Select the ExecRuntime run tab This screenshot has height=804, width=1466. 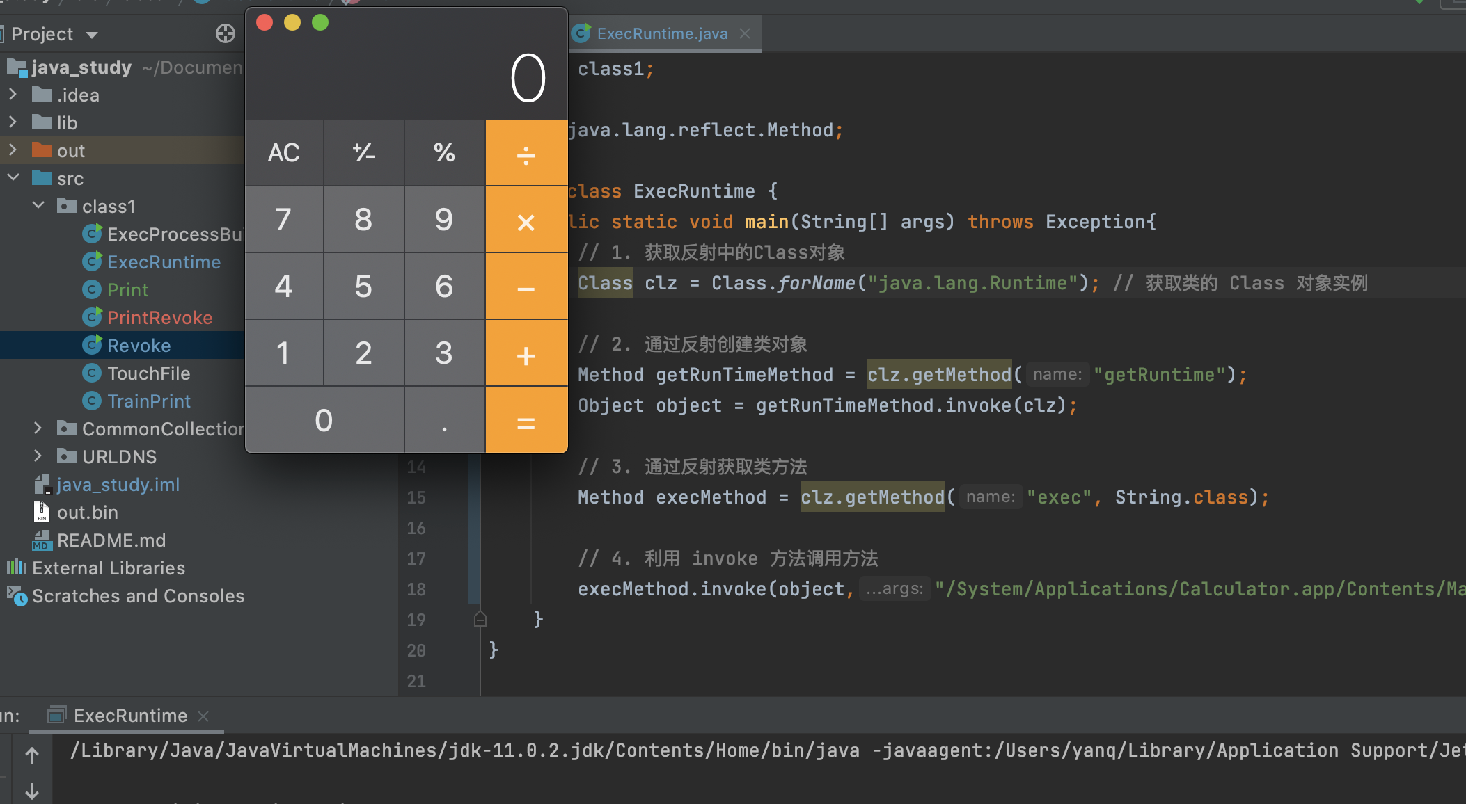(129, 716)
